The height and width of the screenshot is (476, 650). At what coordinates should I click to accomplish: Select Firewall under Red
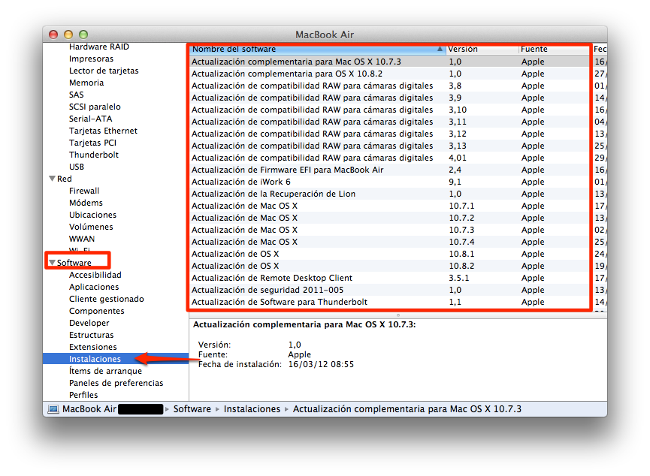pos(84,191)
